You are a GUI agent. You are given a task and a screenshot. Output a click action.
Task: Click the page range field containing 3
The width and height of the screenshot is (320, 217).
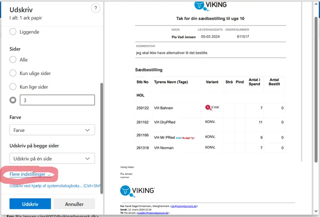[57, 100]
